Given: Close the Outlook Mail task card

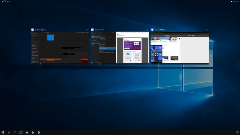Looking at the screenshot, I should (147, 30).
